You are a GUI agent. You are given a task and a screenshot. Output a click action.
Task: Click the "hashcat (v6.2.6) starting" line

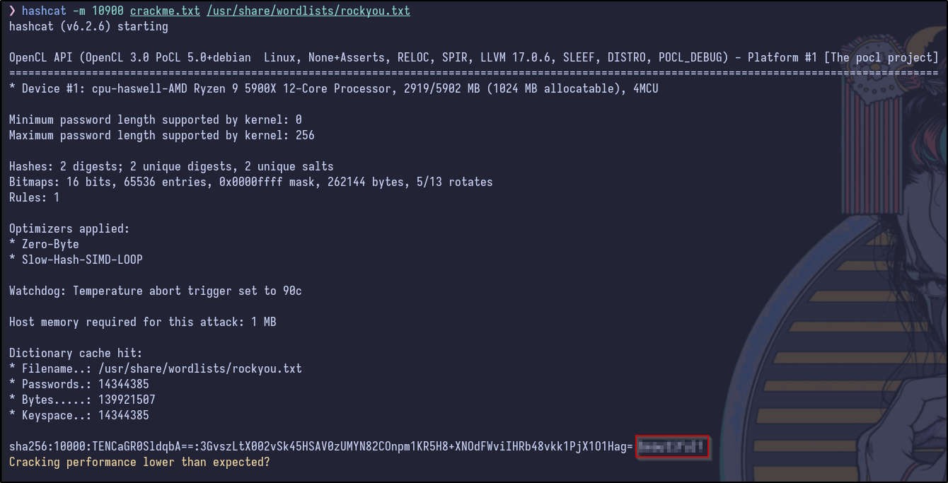point(88,27)
